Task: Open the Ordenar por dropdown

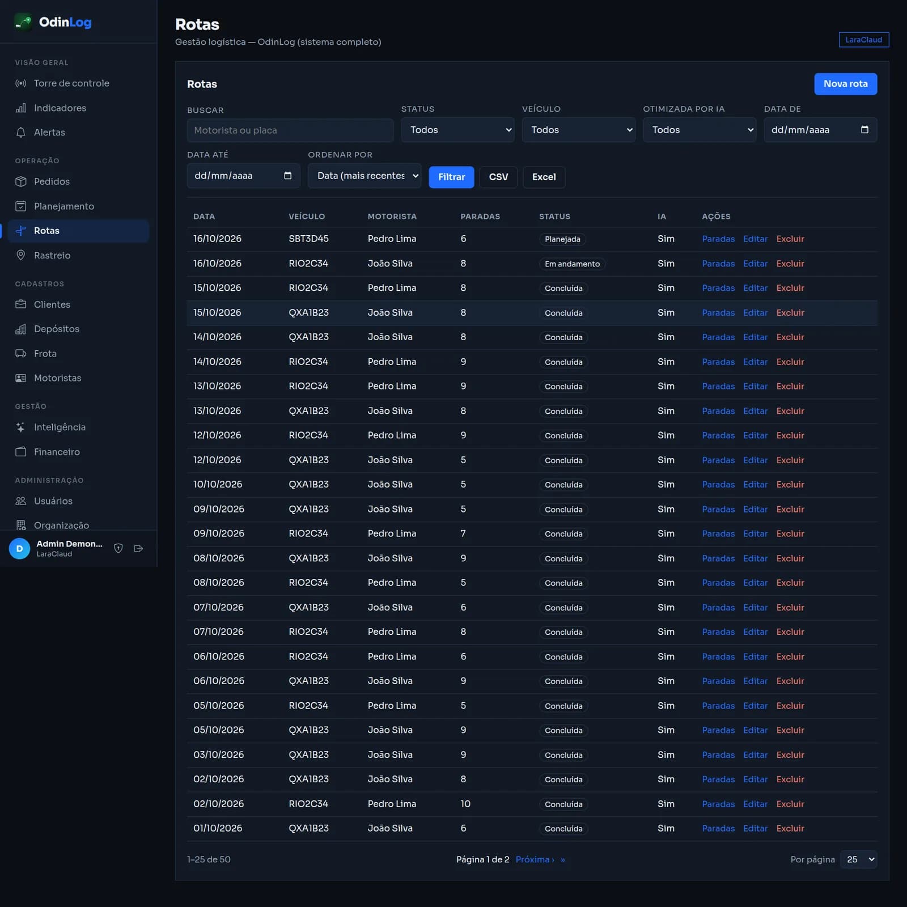Action: click(365, 176)
